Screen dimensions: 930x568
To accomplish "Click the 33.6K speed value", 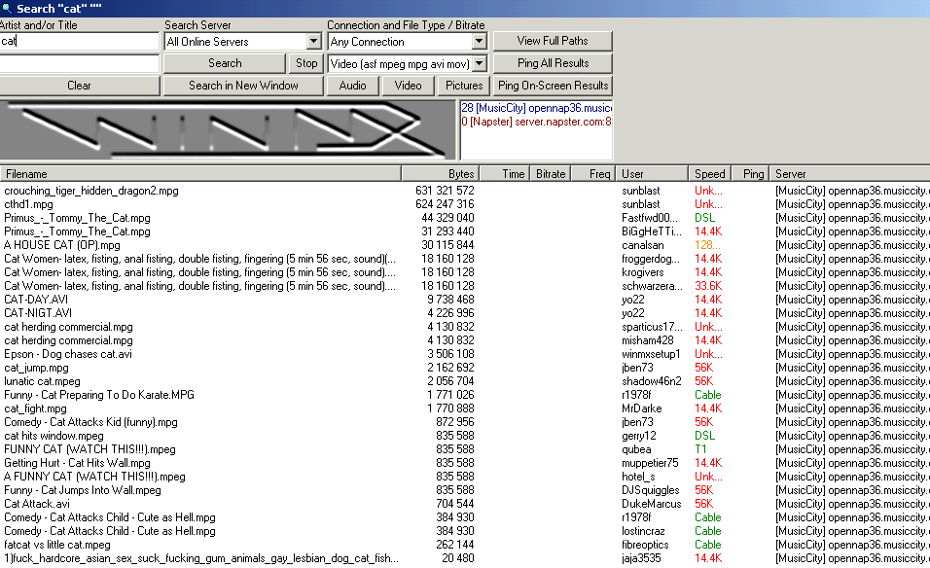I will coord(708,286).
